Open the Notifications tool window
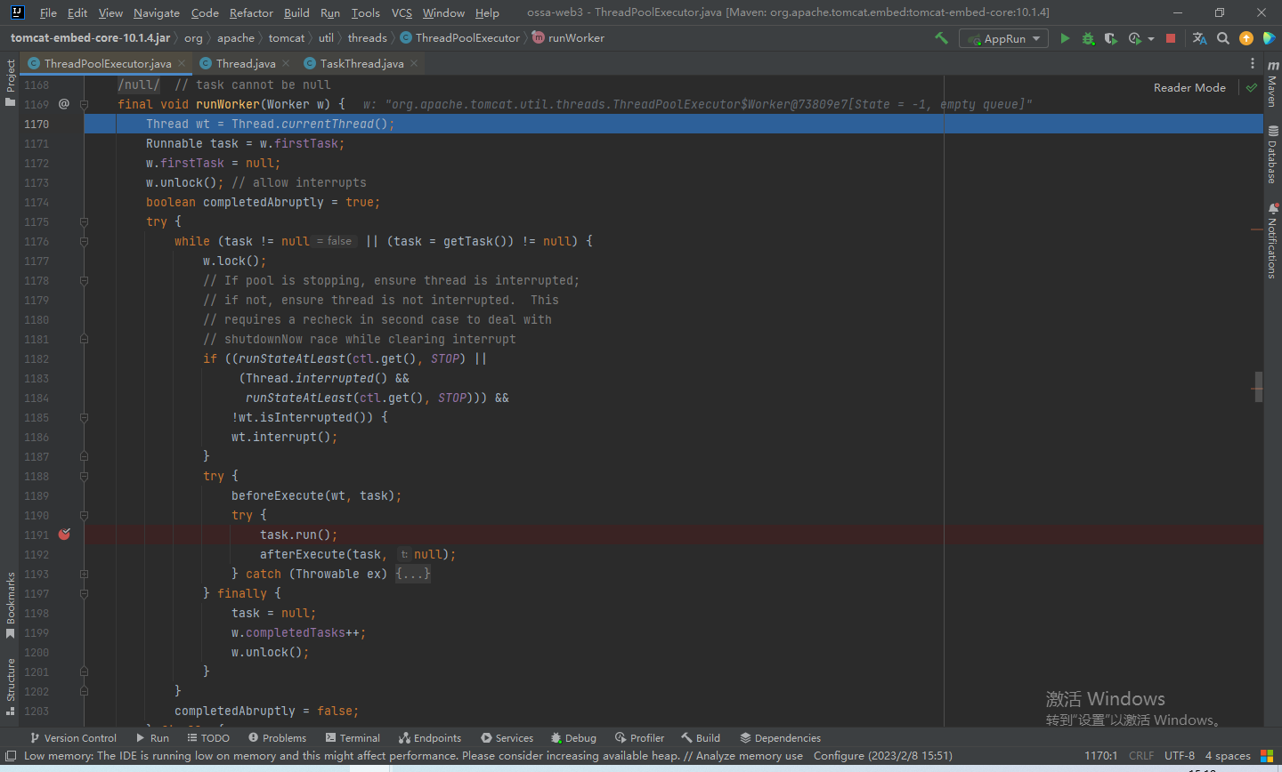 click(x=1272, y=240)
